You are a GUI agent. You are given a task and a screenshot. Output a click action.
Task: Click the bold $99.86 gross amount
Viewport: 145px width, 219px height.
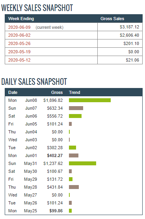[x=56, y=211]
